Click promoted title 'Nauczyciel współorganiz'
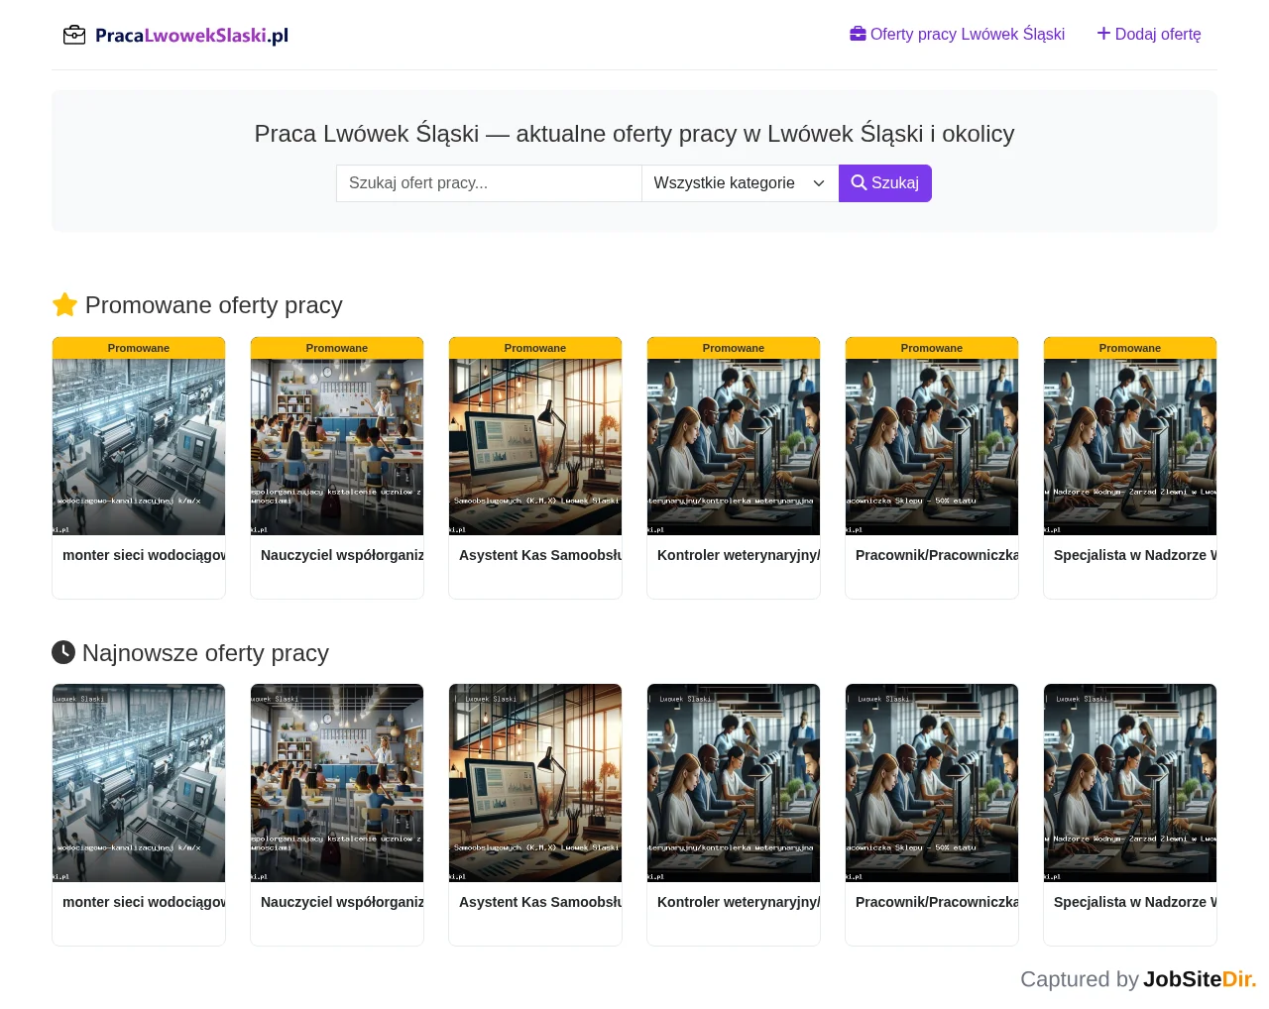This screenshot has height=1009, width=1269. (342, 555)
